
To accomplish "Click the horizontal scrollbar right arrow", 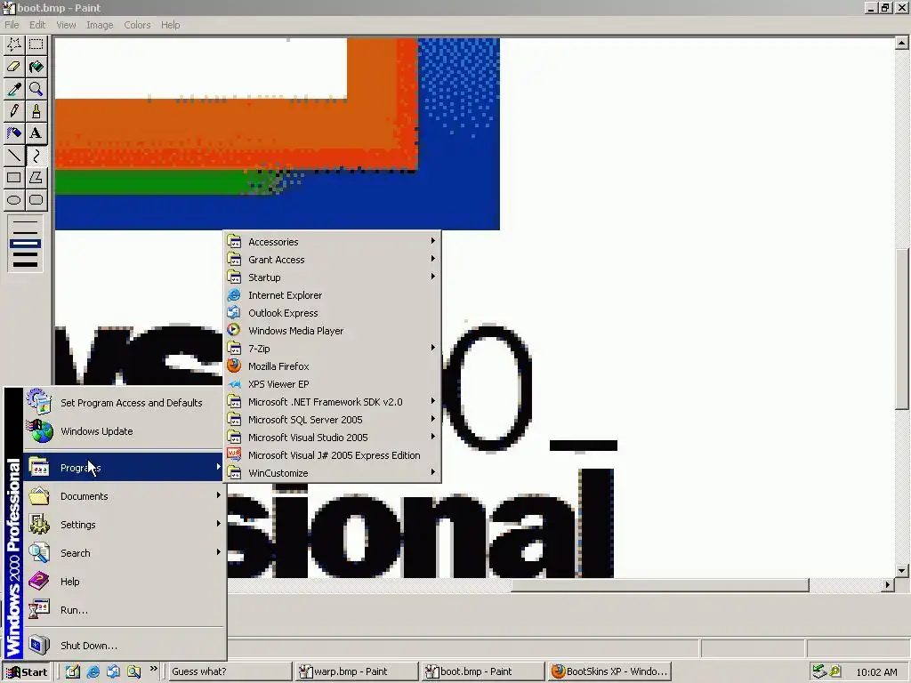I will pos(887,585).
